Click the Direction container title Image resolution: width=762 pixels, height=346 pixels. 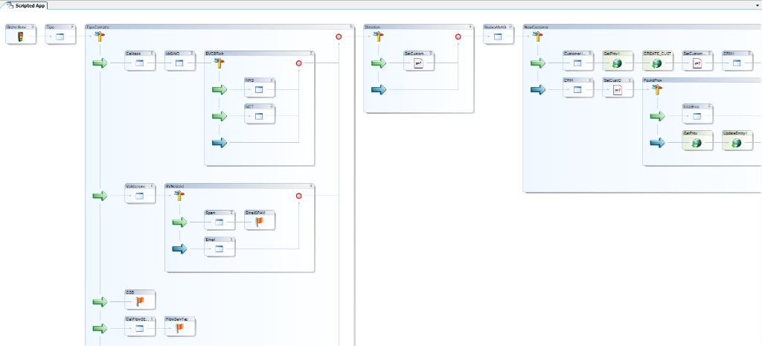(x=373, y=28)
